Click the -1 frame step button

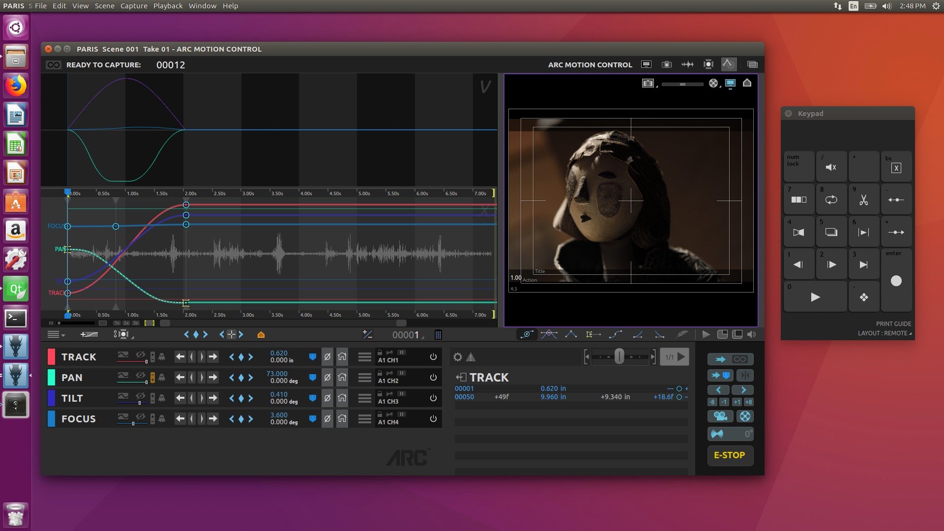point(724,402)
